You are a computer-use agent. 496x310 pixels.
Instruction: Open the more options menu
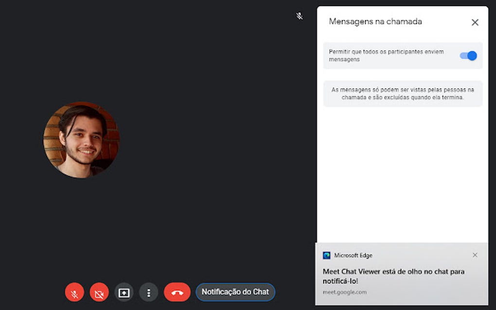click(x=148, y=292)
